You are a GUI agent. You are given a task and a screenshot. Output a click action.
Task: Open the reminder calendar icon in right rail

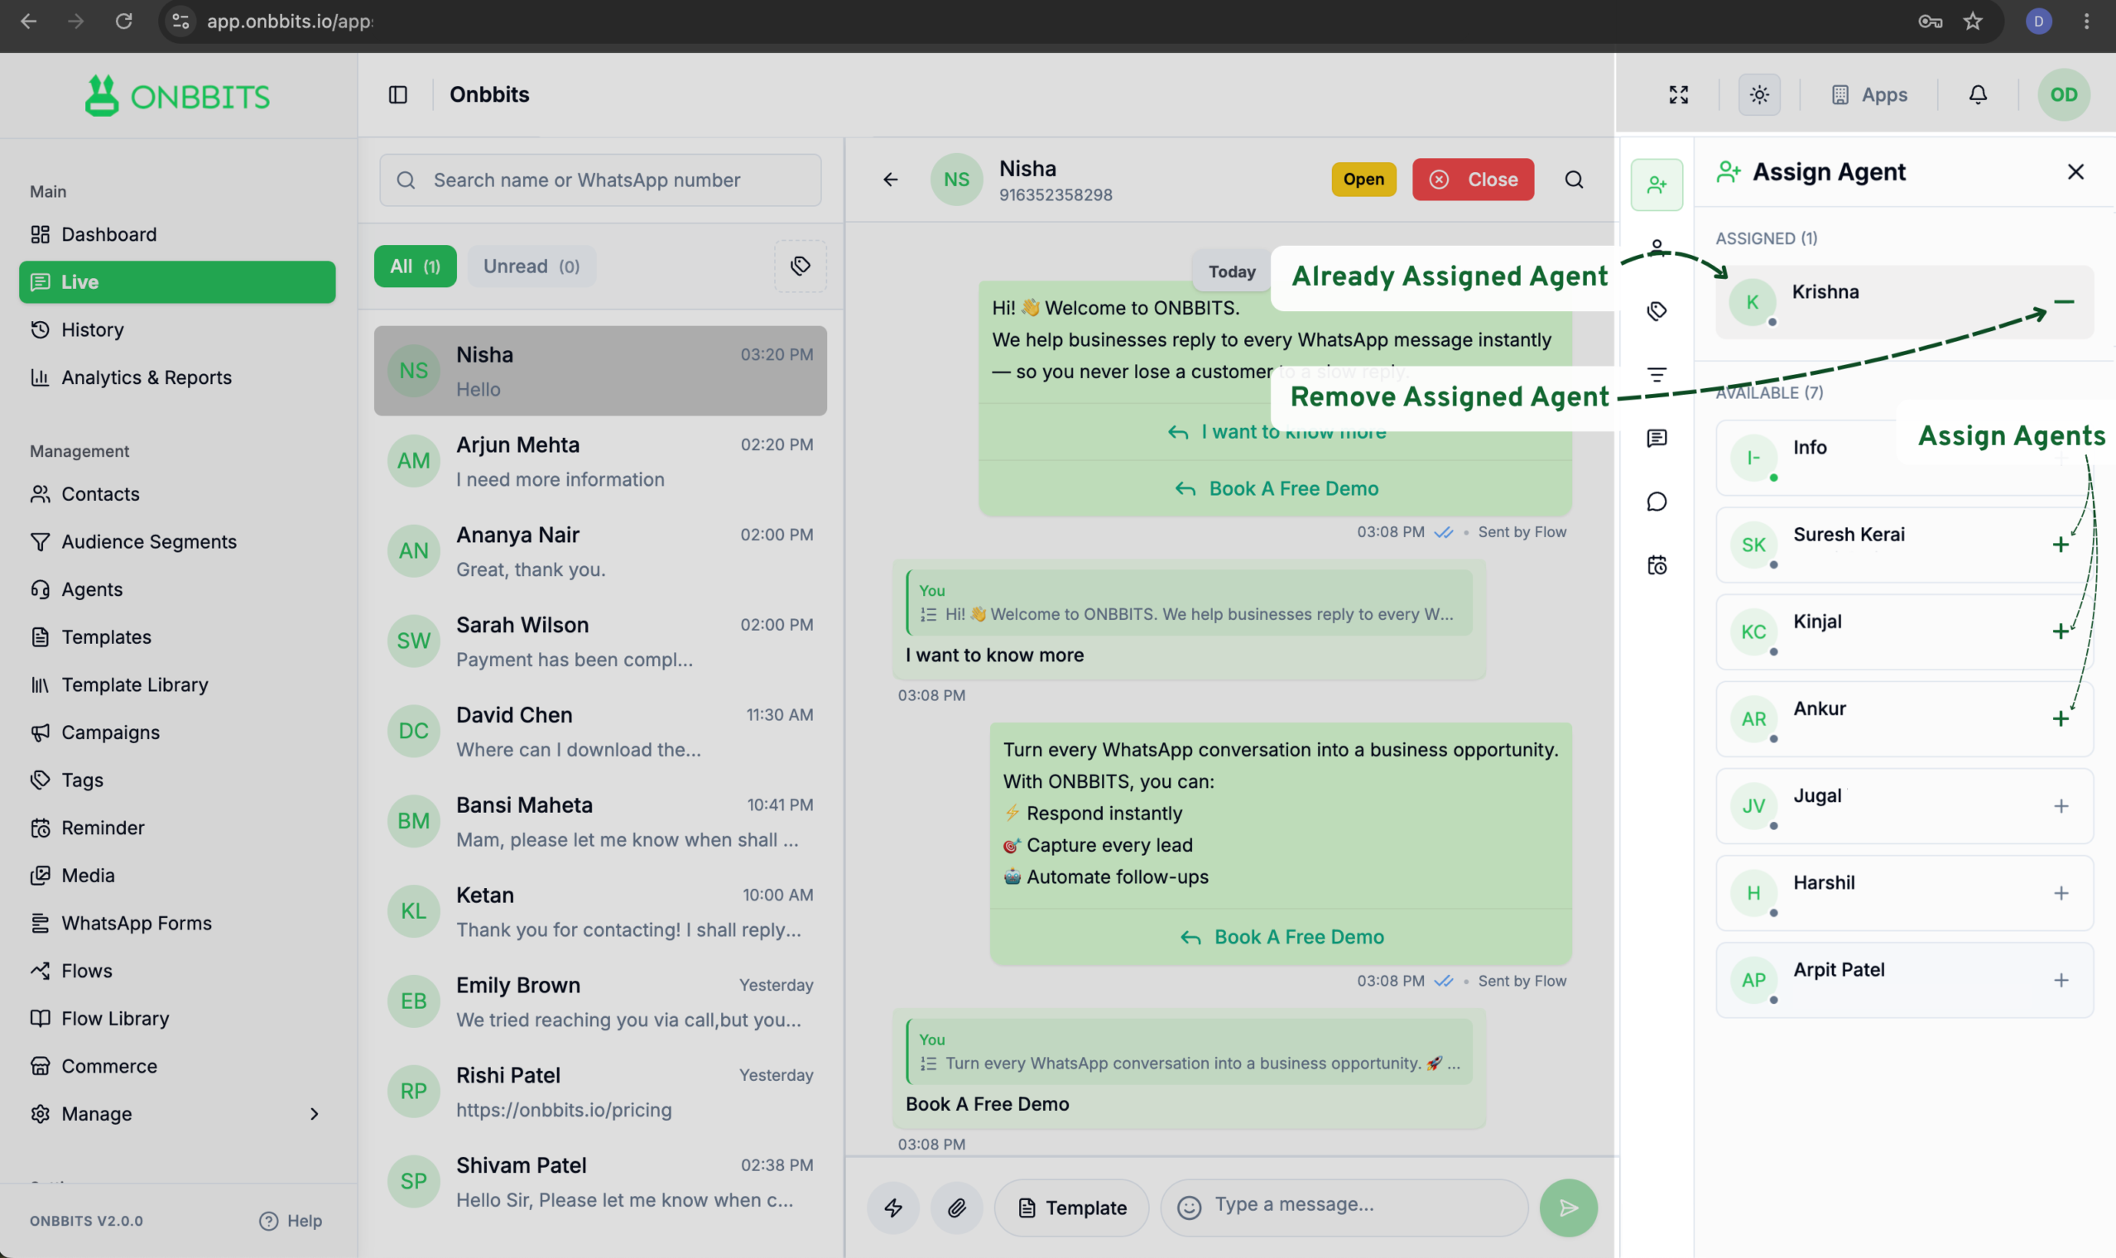tap(1657, 565)
